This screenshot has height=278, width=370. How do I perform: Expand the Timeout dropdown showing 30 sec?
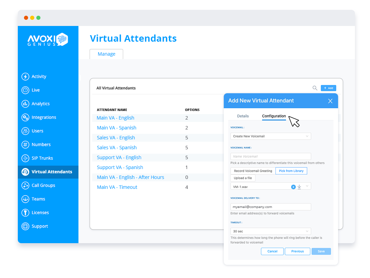pyautogui.click(x=270, y=231)
